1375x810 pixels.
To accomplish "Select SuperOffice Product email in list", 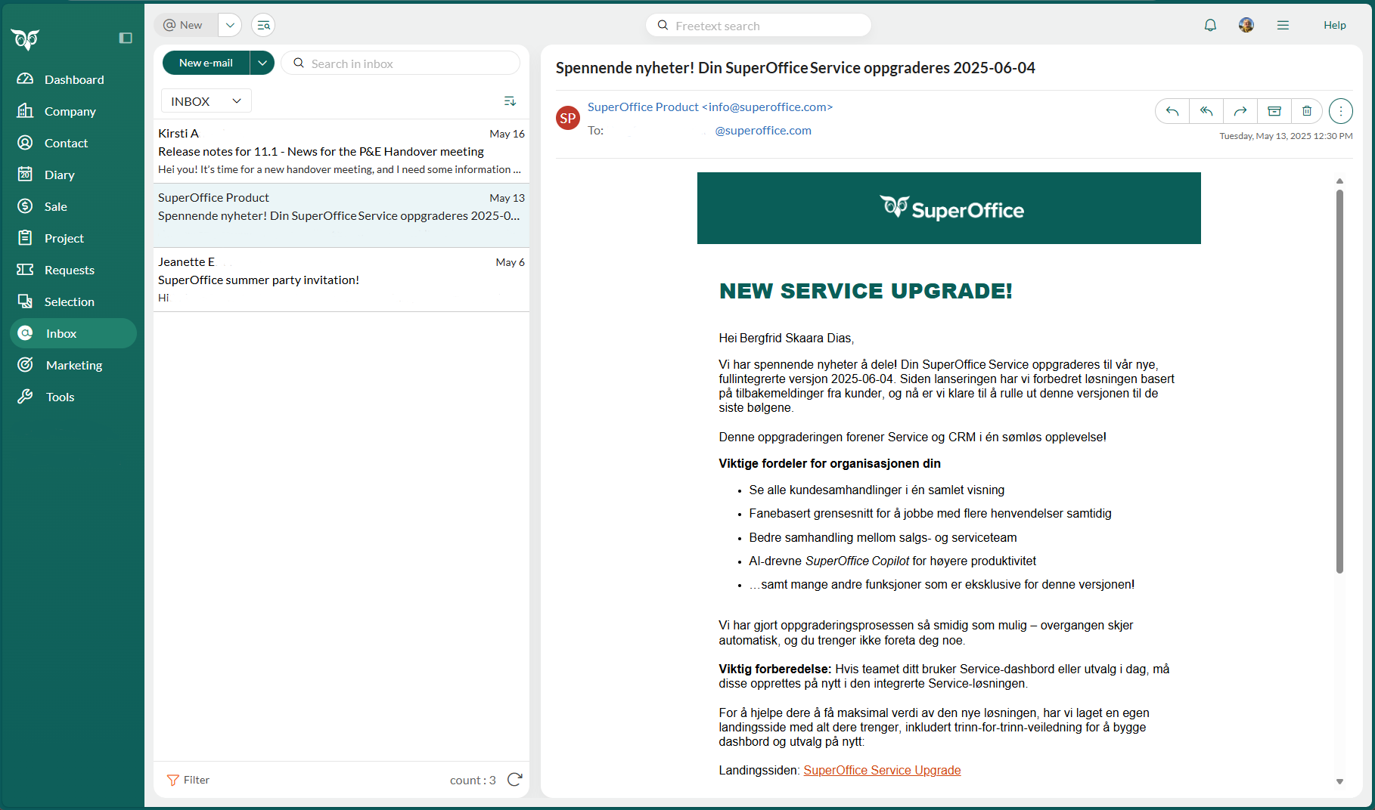I will click(341, 215).
